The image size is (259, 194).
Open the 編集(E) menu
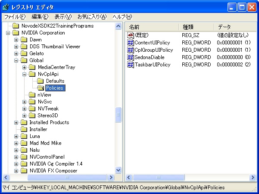[40, 17]
